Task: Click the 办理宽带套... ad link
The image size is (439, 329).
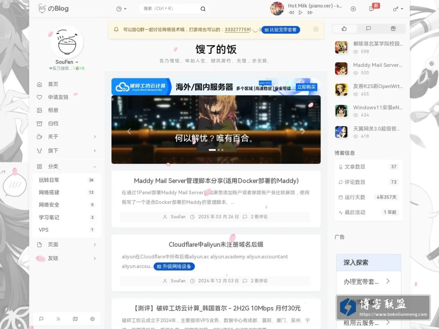Action: pyautogui.click(x=368, y=281)
